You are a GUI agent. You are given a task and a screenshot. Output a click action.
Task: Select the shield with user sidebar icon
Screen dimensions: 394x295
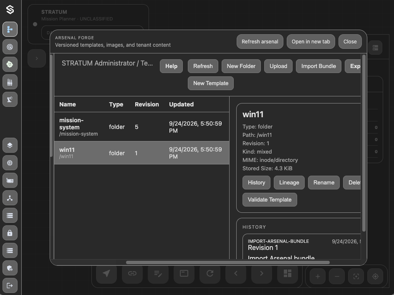pyautogui.click(x=10, y=268)
